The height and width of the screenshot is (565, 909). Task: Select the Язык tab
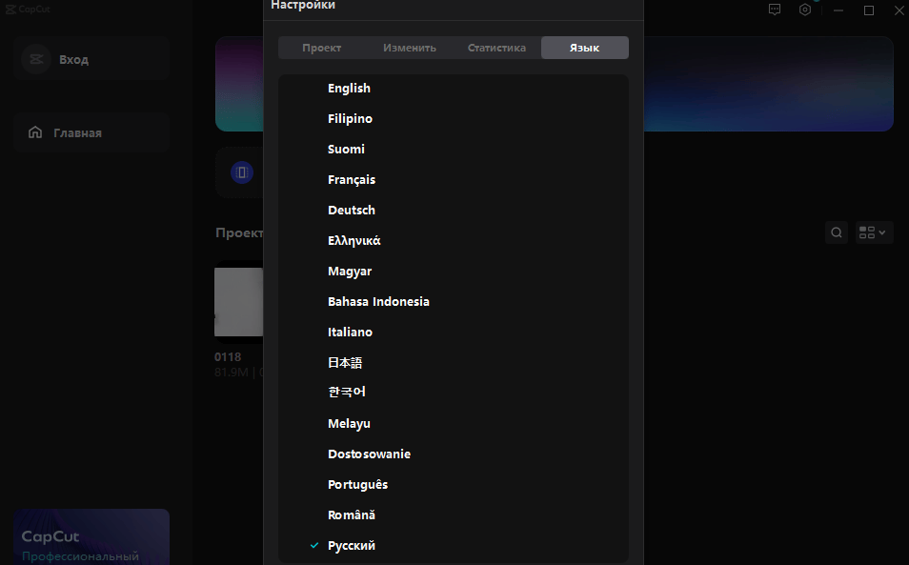coord(584,48)
